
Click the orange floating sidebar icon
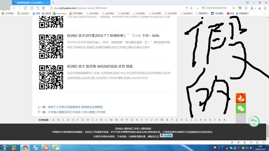click(240, 98)
